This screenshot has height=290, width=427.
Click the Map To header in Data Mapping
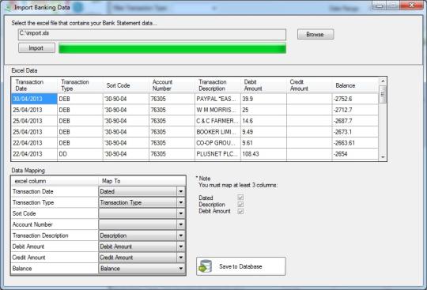[x=142, y=181]
